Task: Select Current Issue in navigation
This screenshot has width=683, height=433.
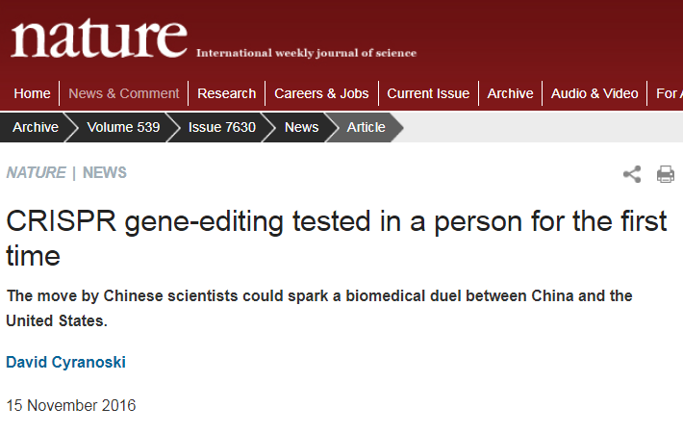Action: click(428, 93)
